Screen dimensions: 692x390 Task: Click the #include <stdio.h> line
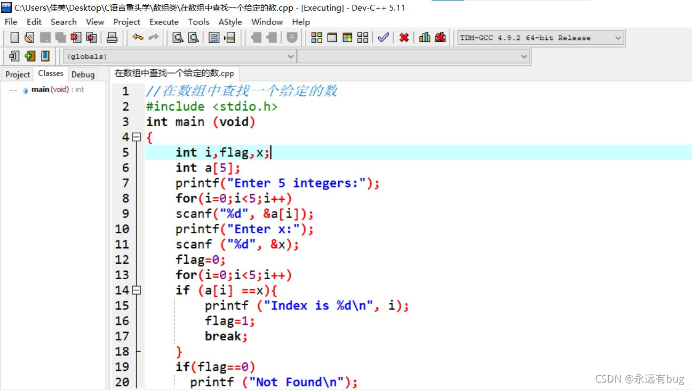coord(212,107)
